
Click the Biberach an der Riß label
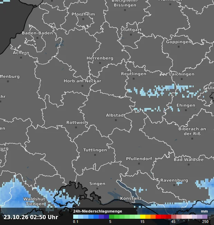[192, 131]
